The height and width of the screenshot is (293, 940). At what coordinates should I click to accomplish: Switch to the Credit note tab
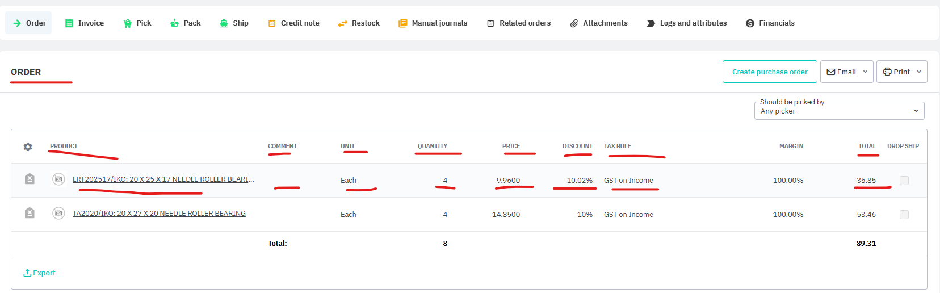(x=293, y=23)
